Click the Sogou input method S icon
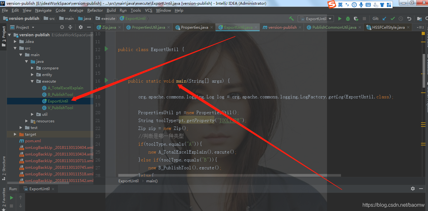This screenshot has width=428, height=211. point(331,4)
